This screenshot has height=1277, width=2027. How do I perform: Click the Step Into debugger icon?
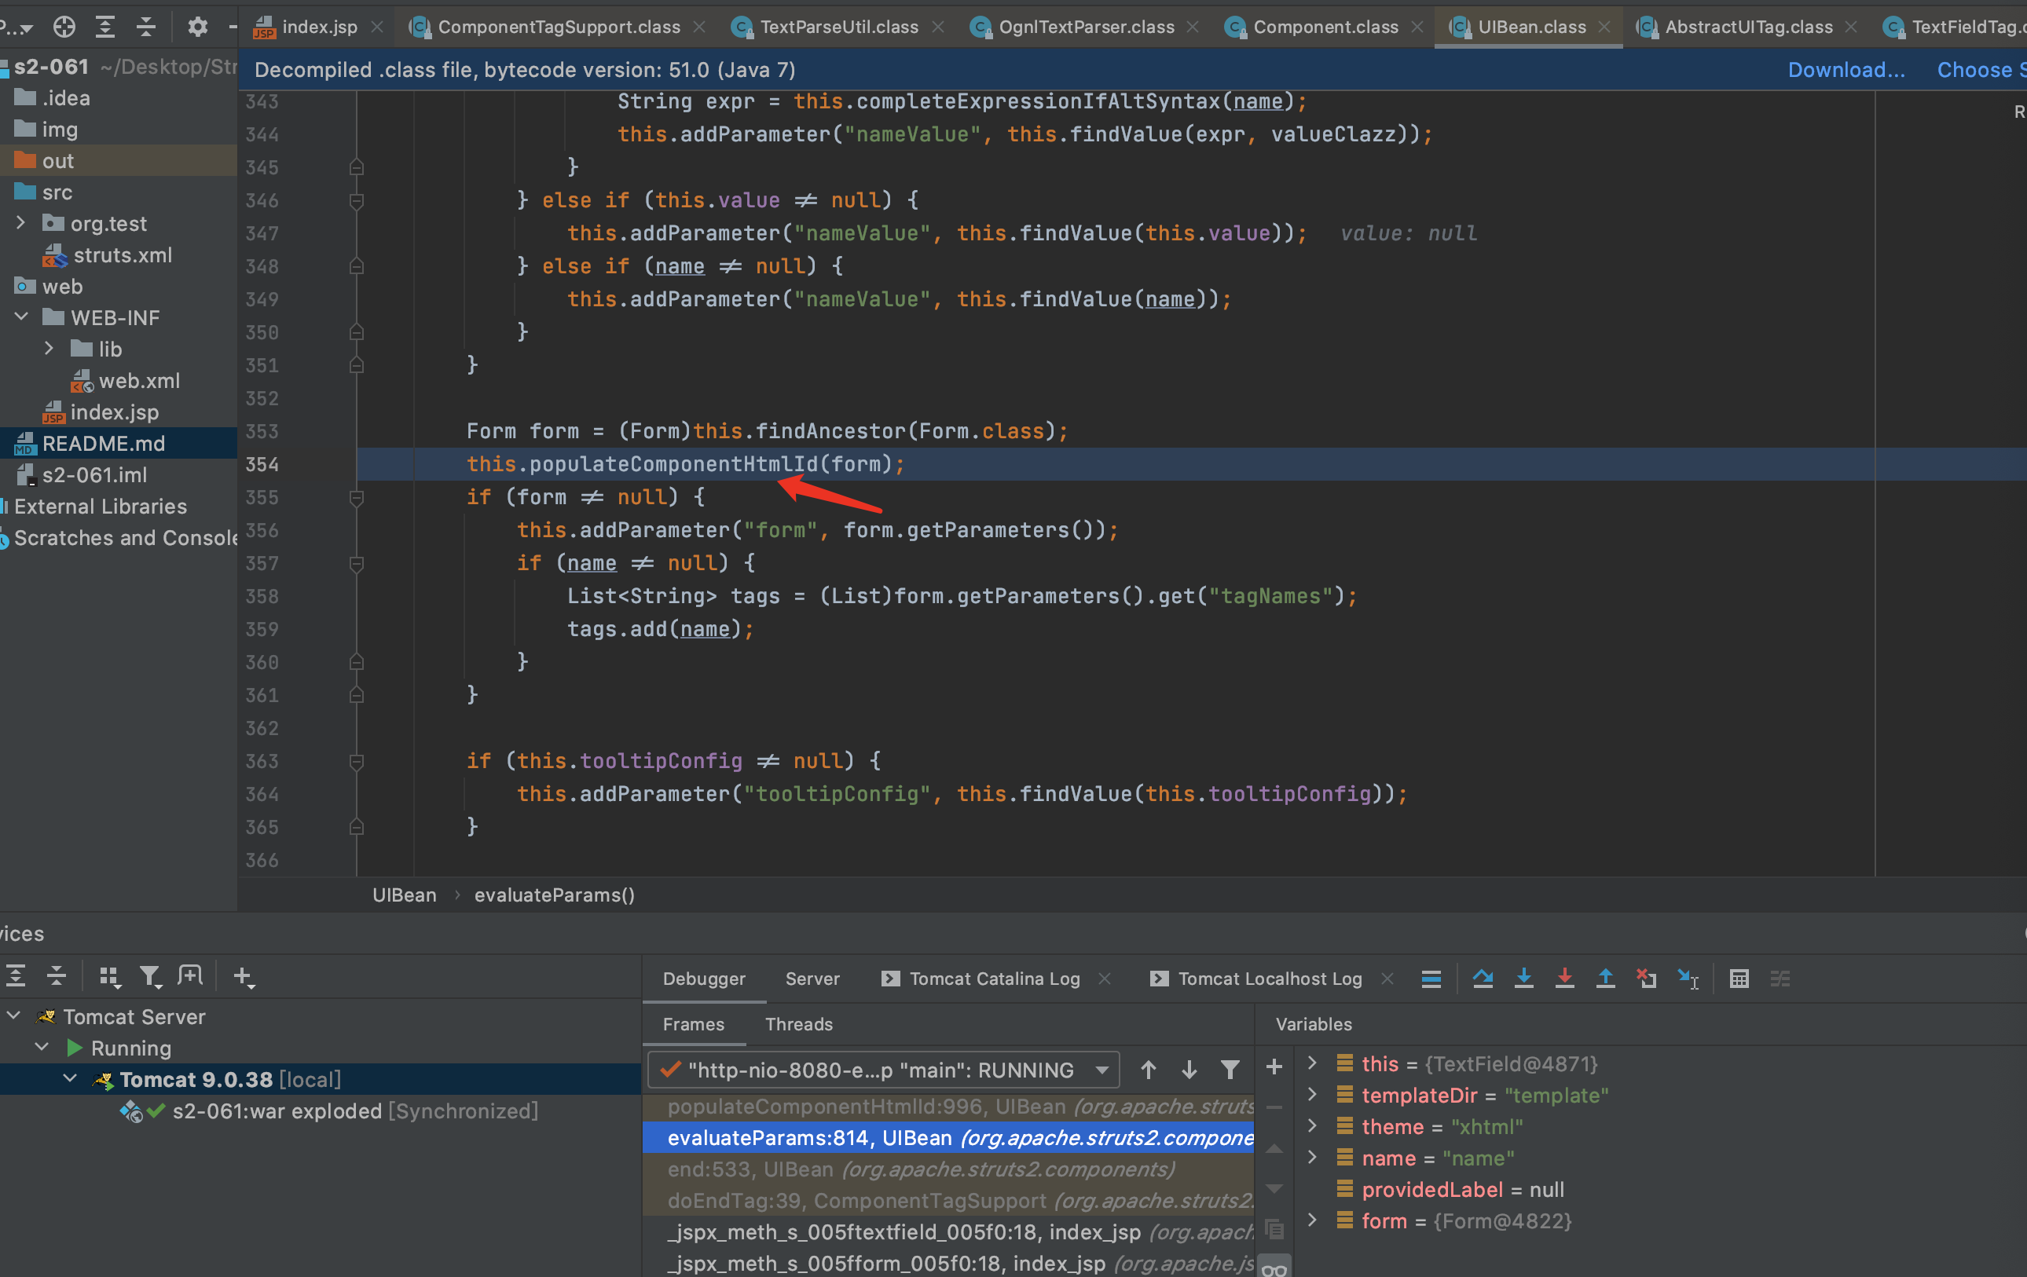(x=1523, y=979)
